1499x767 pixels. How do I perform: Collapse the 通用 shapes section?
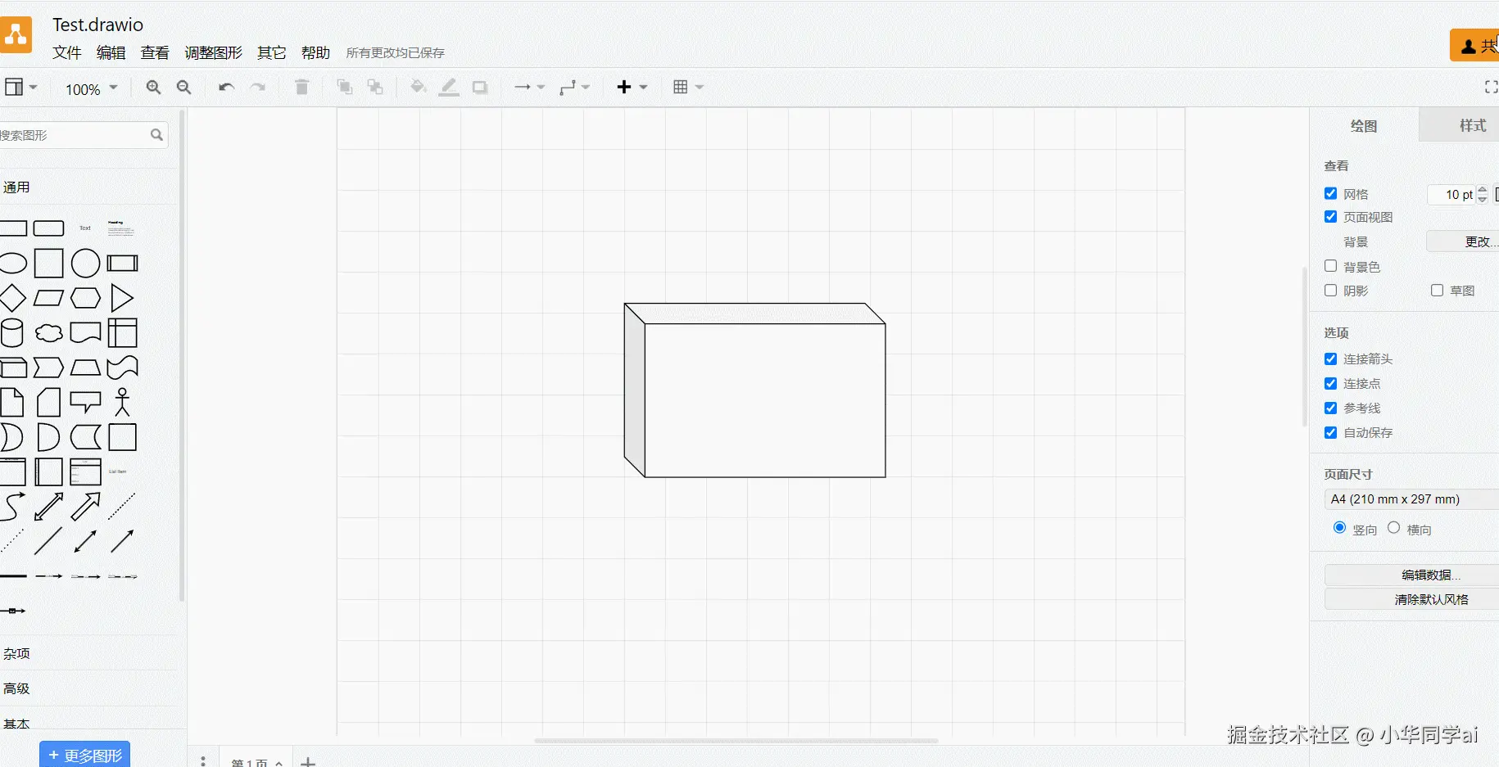coord(88,187)
